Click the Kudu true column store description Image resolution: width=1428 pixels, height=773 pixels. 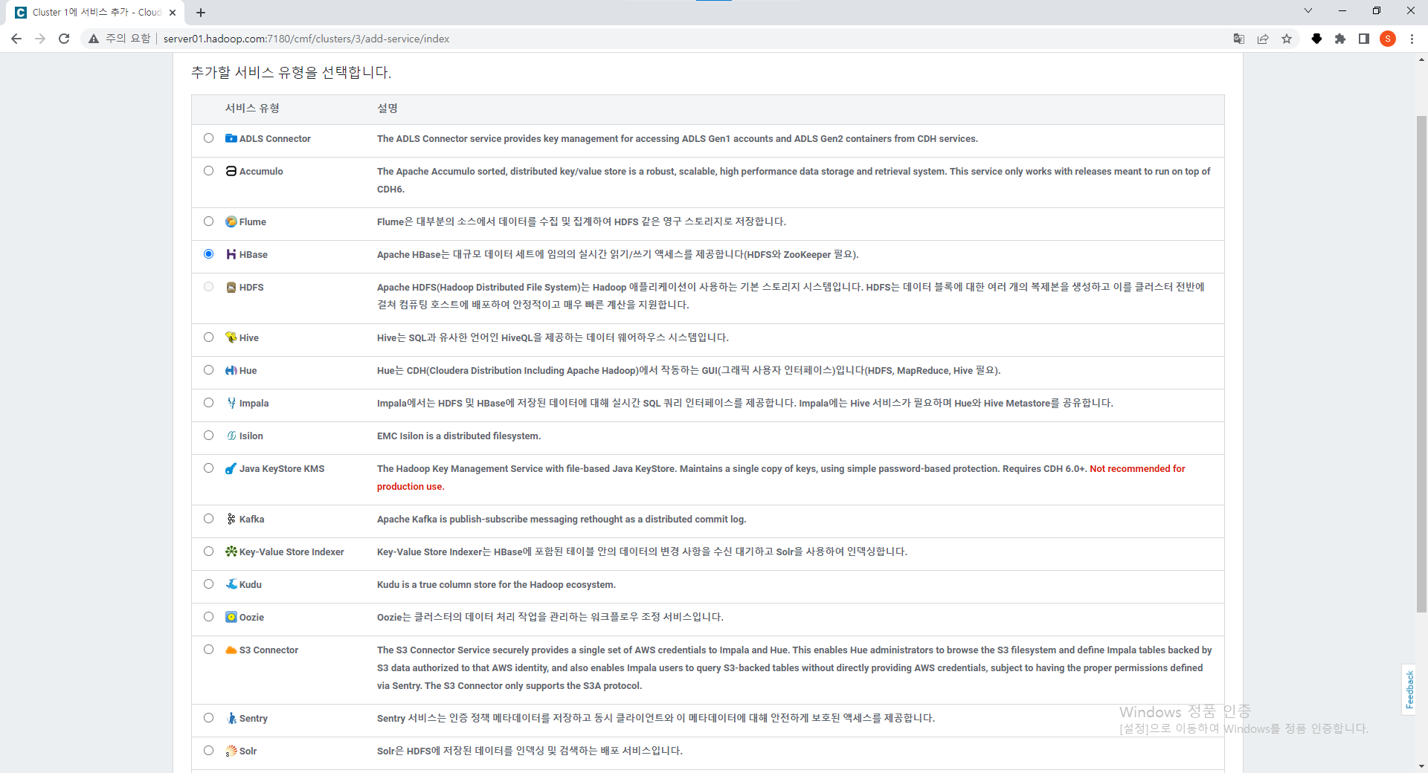tap(496, 585)
